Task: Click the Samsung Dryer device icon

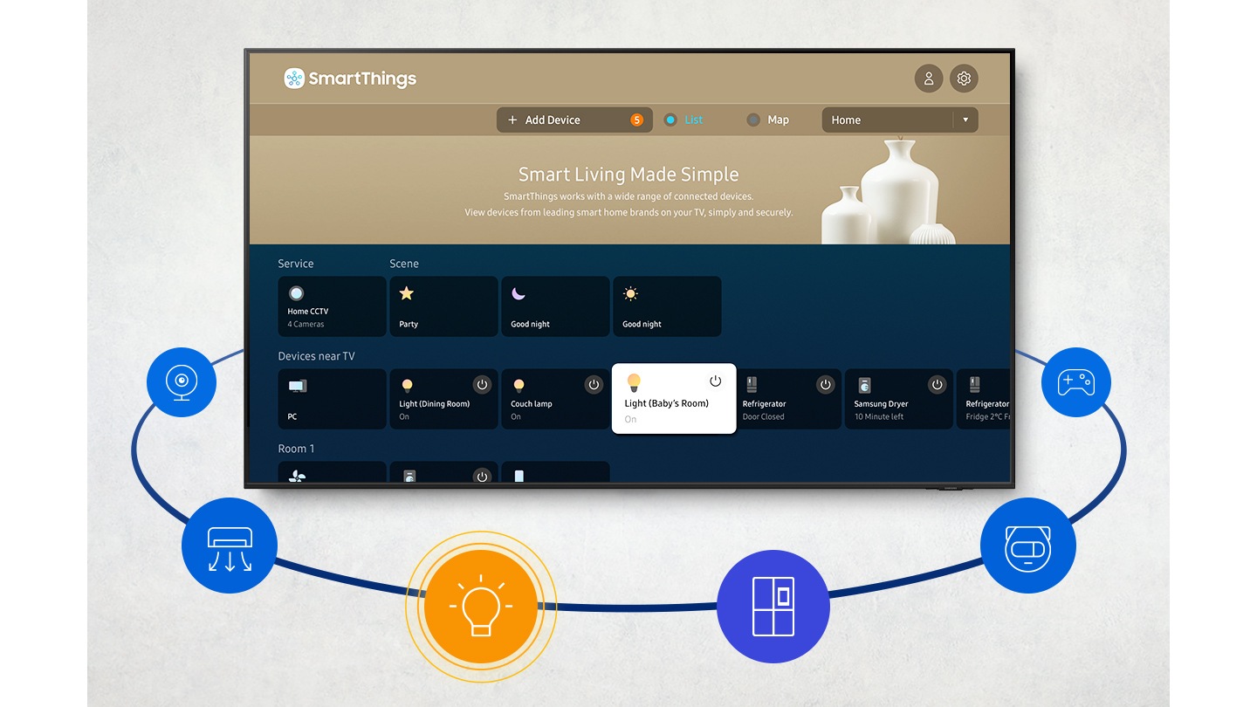Action: point(863,385)
